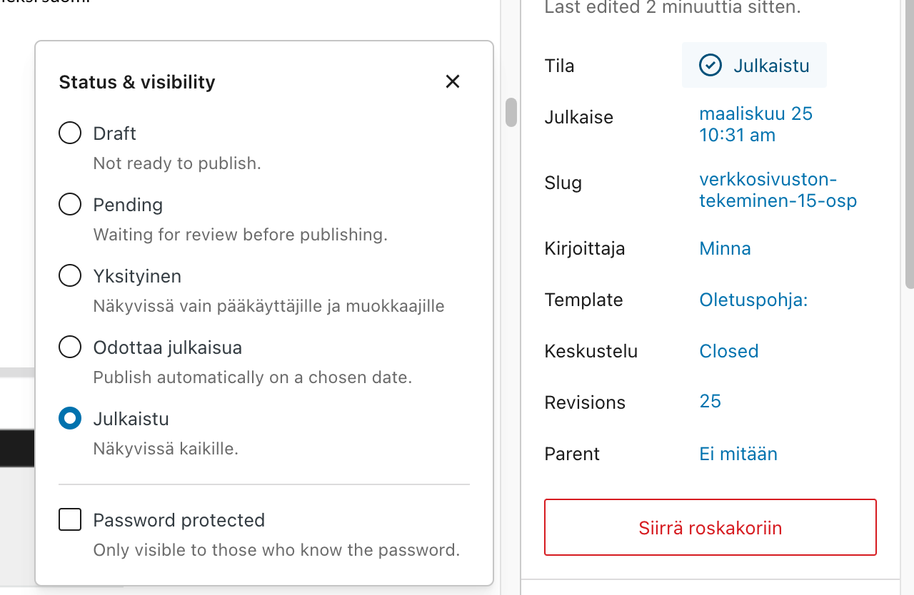Click the editor's vertical scrollbar thumb
Image resolution: width=914 pixels, height=595 pixels.
tap(511, 113)
